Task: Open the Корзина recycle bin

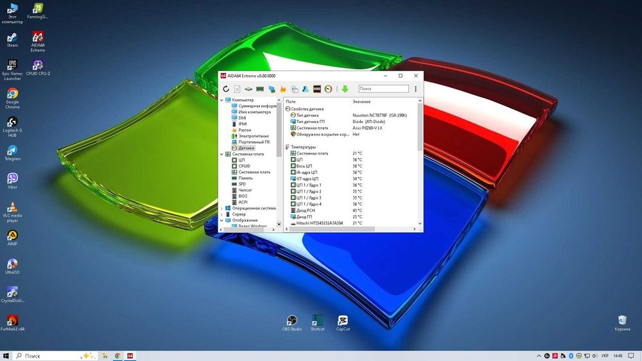Action: pyautogui.click(x=622, y=323)
